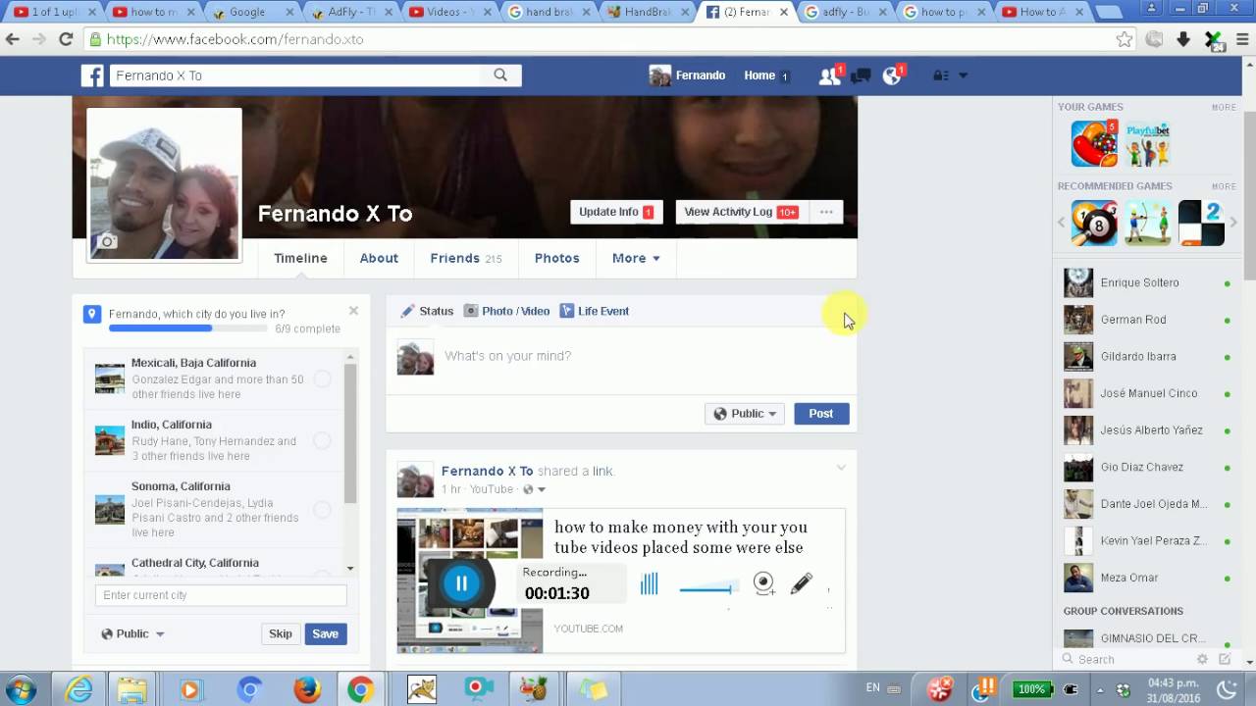Click Skip in city card
This screenshot has width=1256, height=706.
coord(281,634)
